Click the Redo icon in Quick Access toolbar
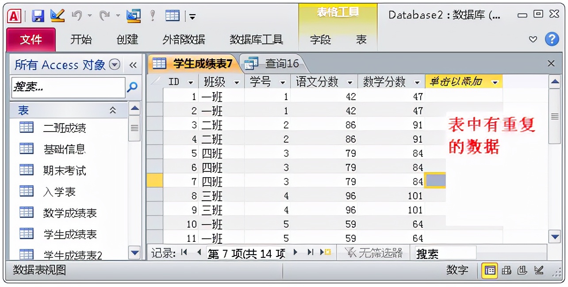Screen dimensions: 568x287 (105, 15)
